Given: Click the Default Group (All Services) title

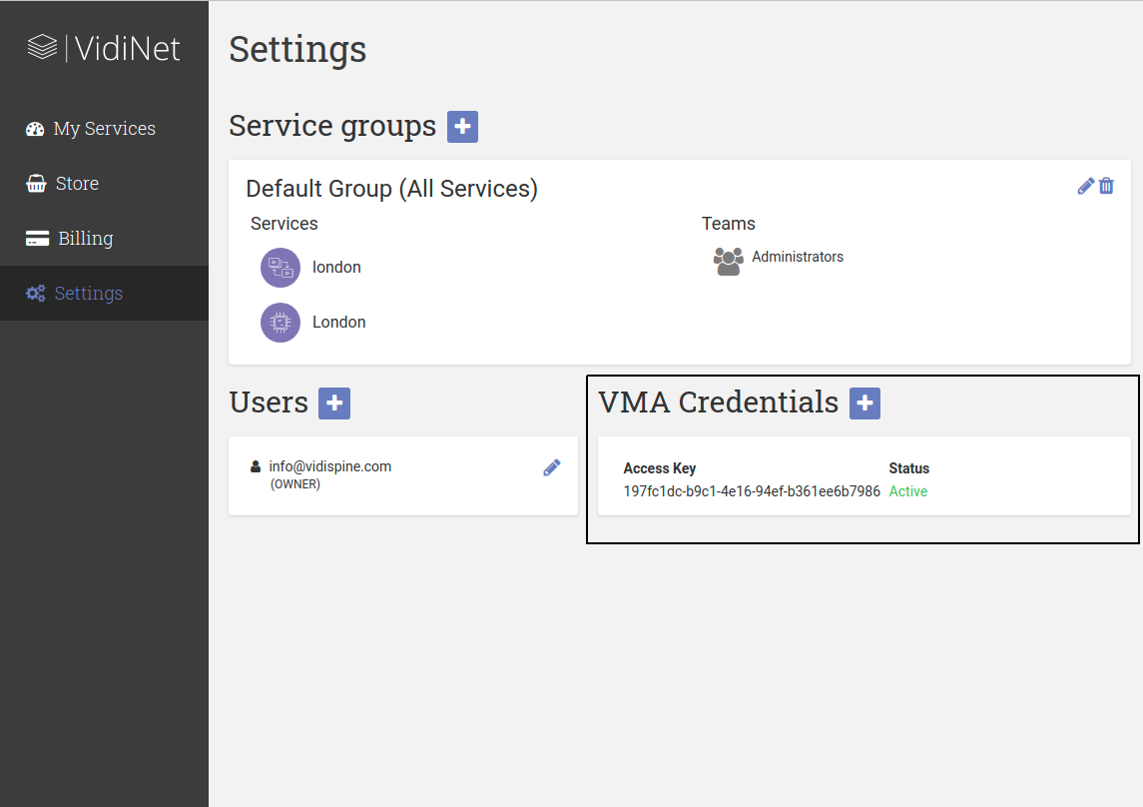Looking at the screenshot, I should click(391, 189).
